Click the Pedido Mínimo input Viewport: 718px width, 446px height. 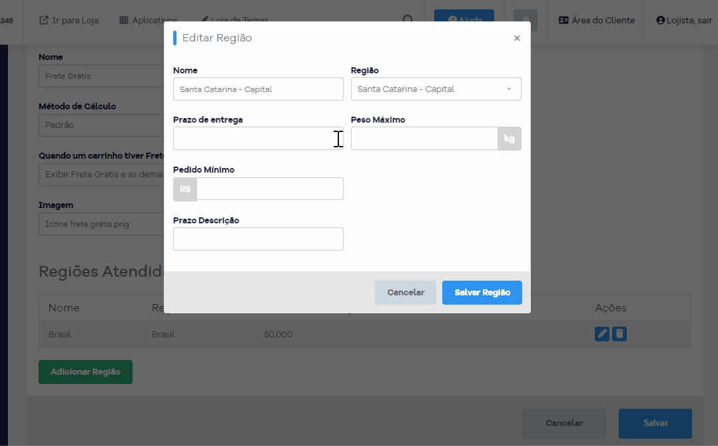pos(270,189)
